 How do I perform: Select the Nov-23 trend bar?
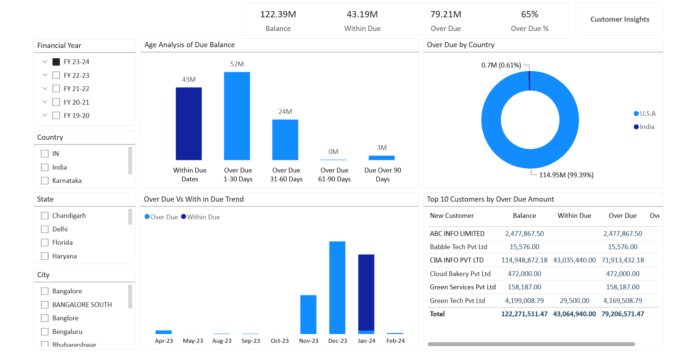[x=309, y=314]
